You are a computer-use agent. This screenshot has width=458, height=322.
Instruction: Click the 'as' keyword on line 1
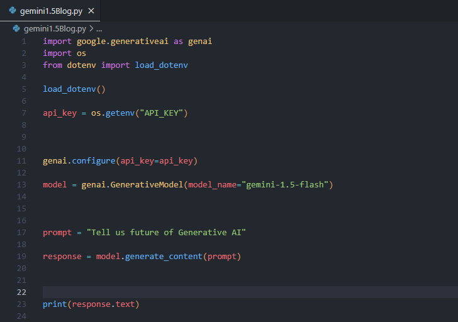[179, 42]
